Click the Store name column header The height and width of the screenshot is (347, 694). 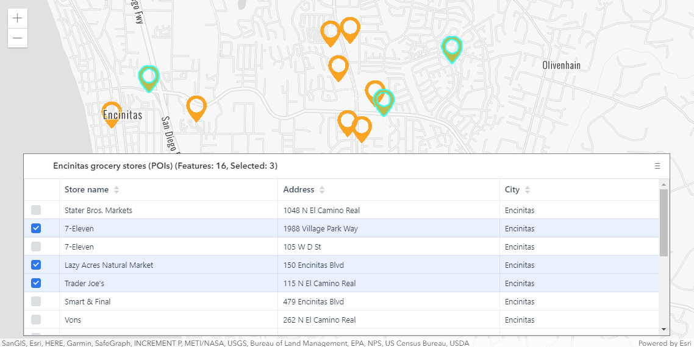click(87, 190)
